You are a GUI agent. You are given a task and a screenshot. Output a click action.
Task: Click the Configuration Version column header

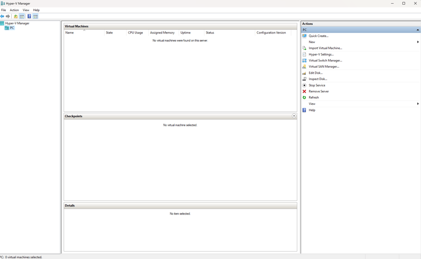[x=273, y=33]
